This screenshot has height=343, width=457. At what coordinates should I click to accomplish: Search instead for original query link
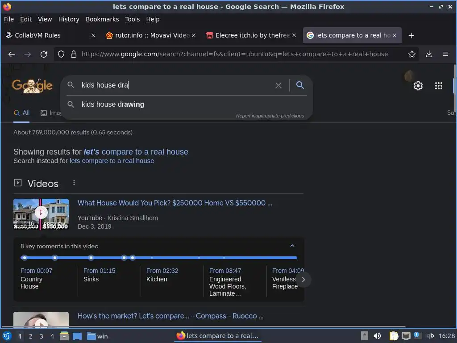tap(112, 161)
